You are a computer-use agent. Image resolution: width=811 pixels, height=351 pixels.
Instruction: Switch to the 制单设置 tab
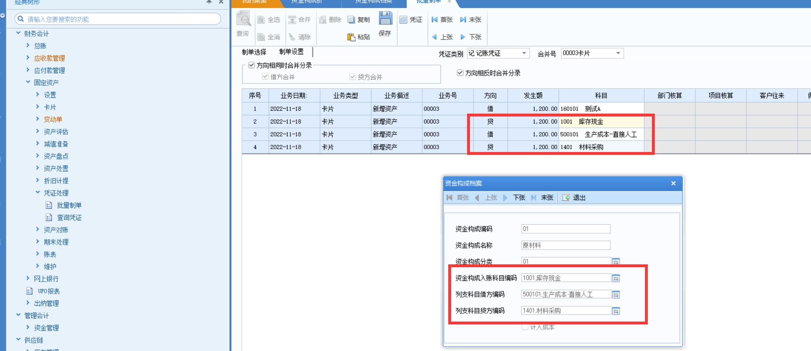292,52
